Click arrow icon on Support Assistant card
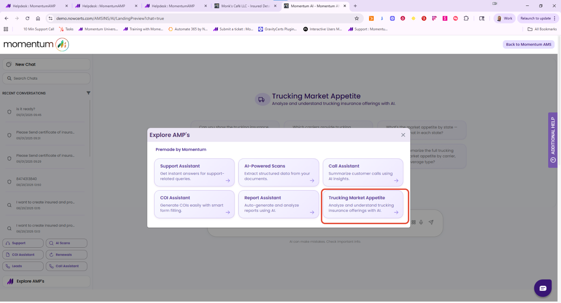 click(x=228, y=181)
